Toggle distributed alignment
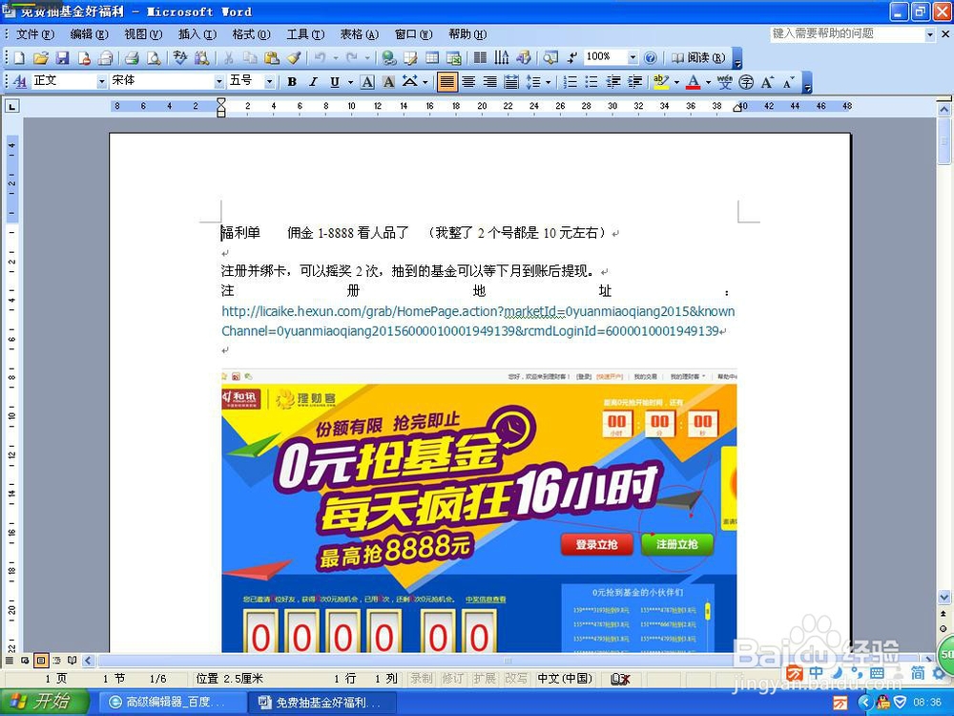 (511, 81)
